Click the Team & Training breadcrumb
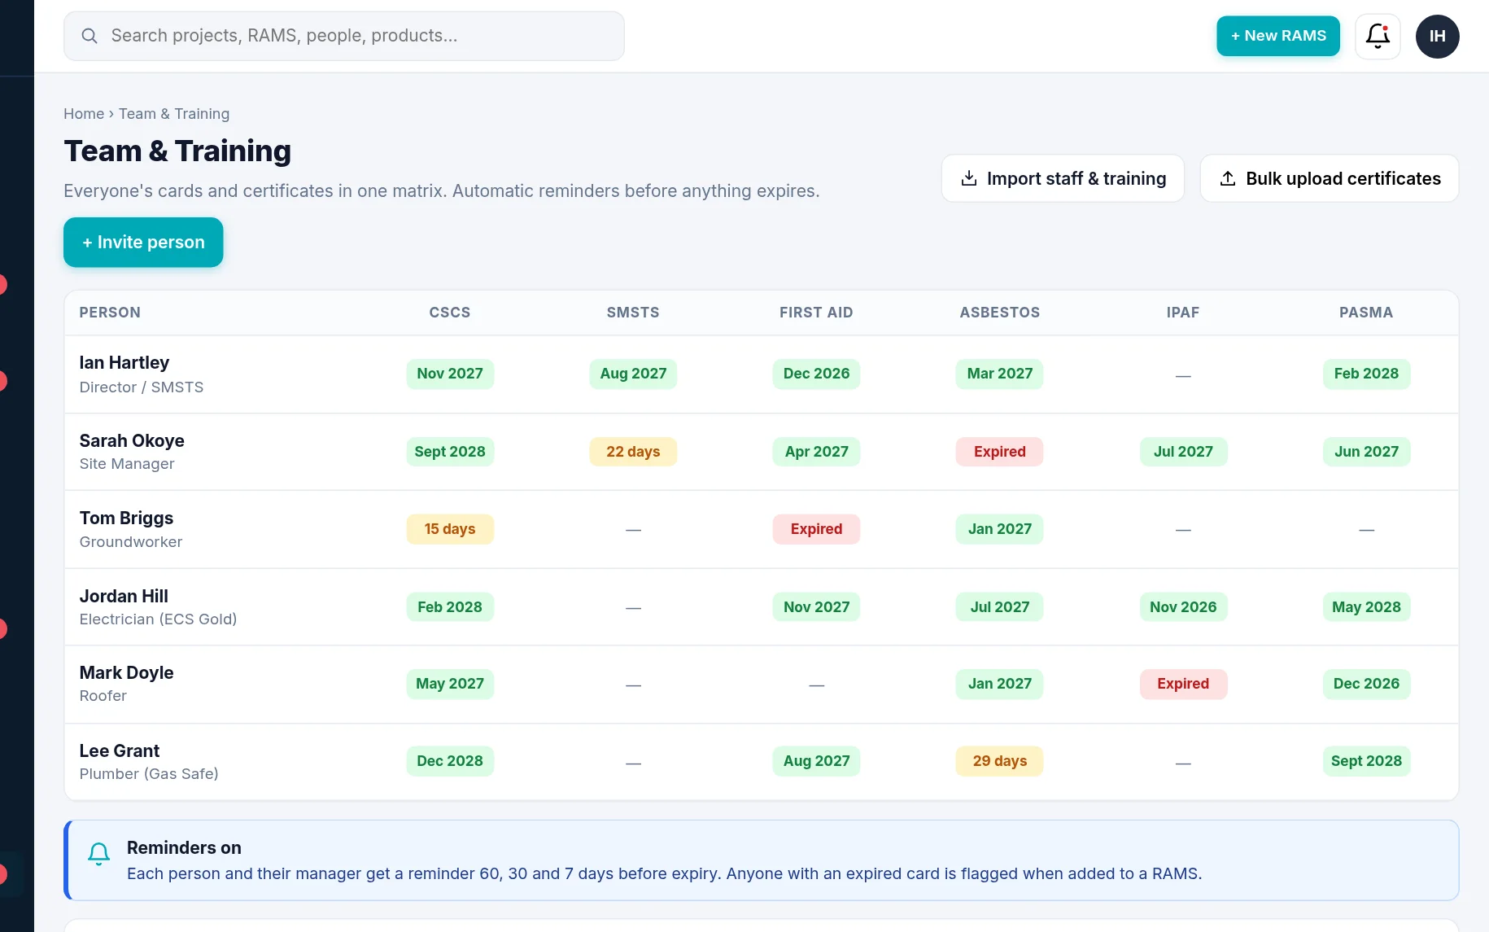This screenshot has width=1489, height=932. [x=174, y=114]
